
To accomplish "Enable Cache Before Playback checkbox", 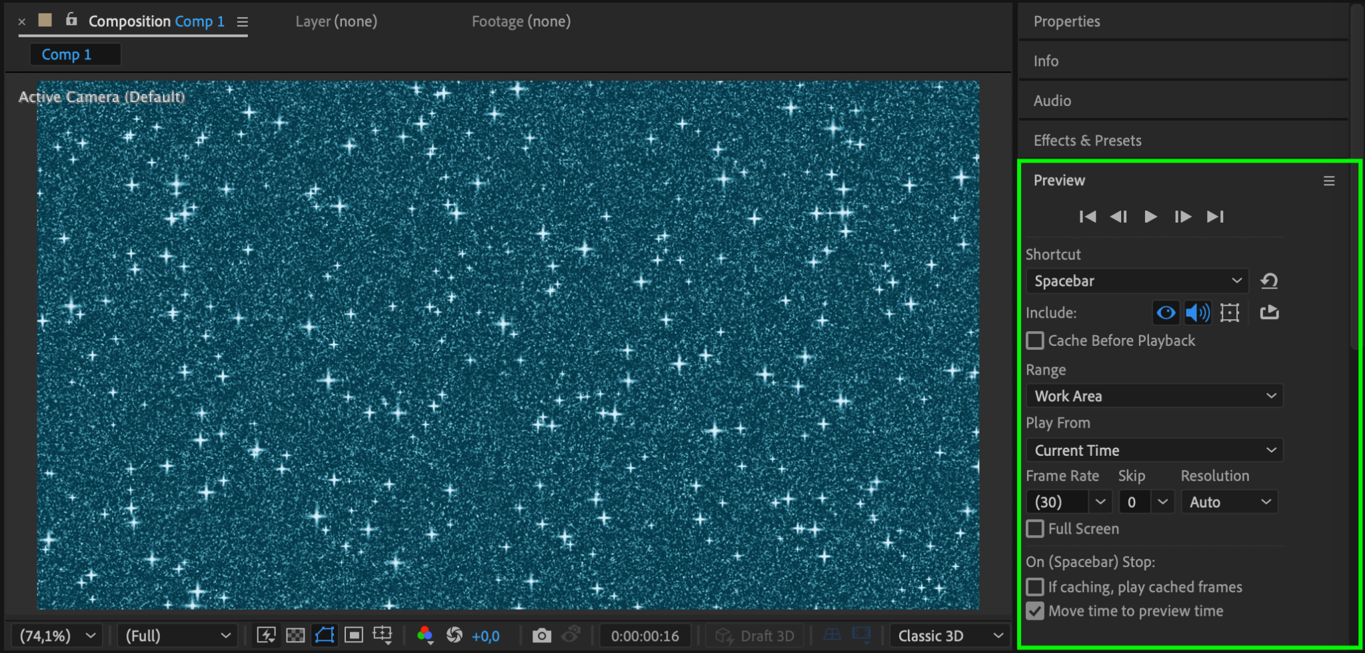I will tap(1035, 341).
